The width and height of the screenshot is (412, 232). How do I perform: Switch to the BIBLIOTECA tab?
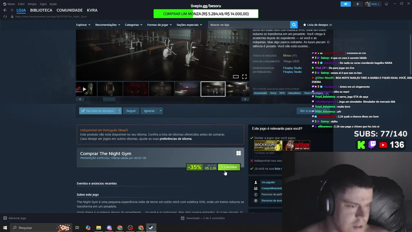pos(41,10)
